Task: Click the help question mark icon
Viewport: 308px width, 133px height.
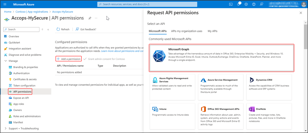Action: pos(253,4)
